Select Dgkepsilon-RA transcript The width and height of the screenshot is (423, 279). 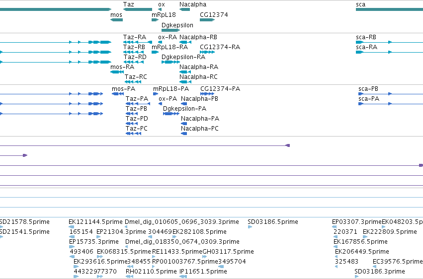click(171, 62)
